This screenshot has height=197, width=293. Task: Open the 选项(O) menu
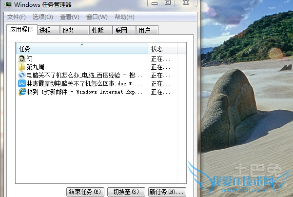[43, 17]
